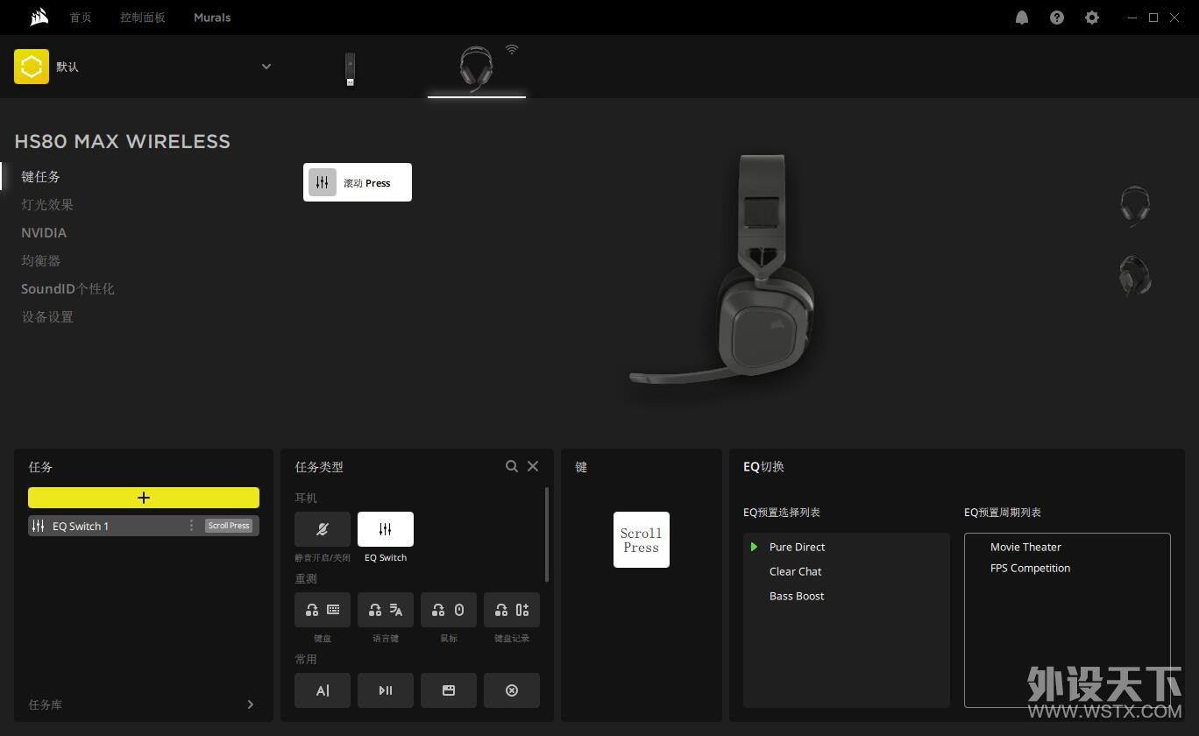Open iCUE settings gear icon
Viewport: 1199px width, 736px height.
[1092, 18]
